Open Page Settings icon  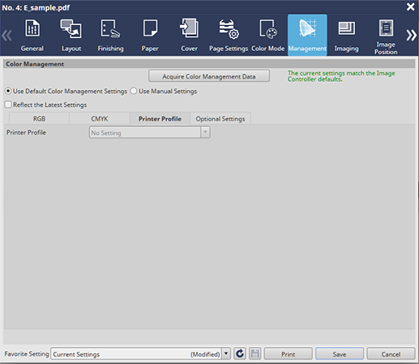tap(229, 29)
